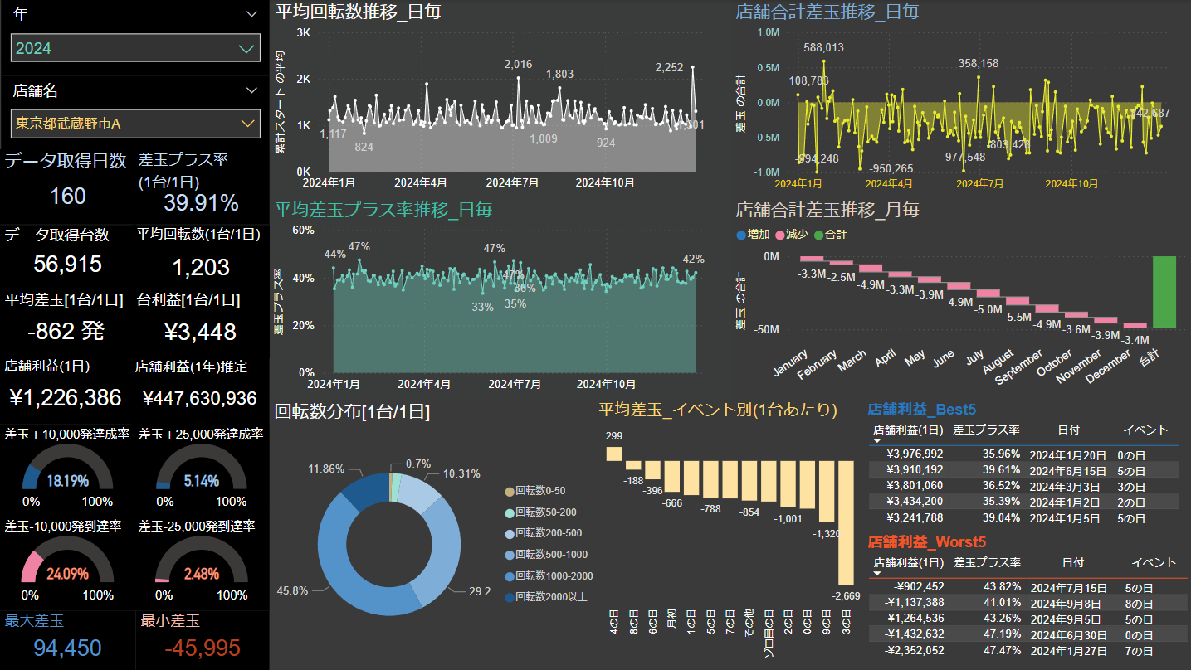Select the blue 増加 legend marker
Viewport: 1191px width, 670px height.
pos(741,235)
